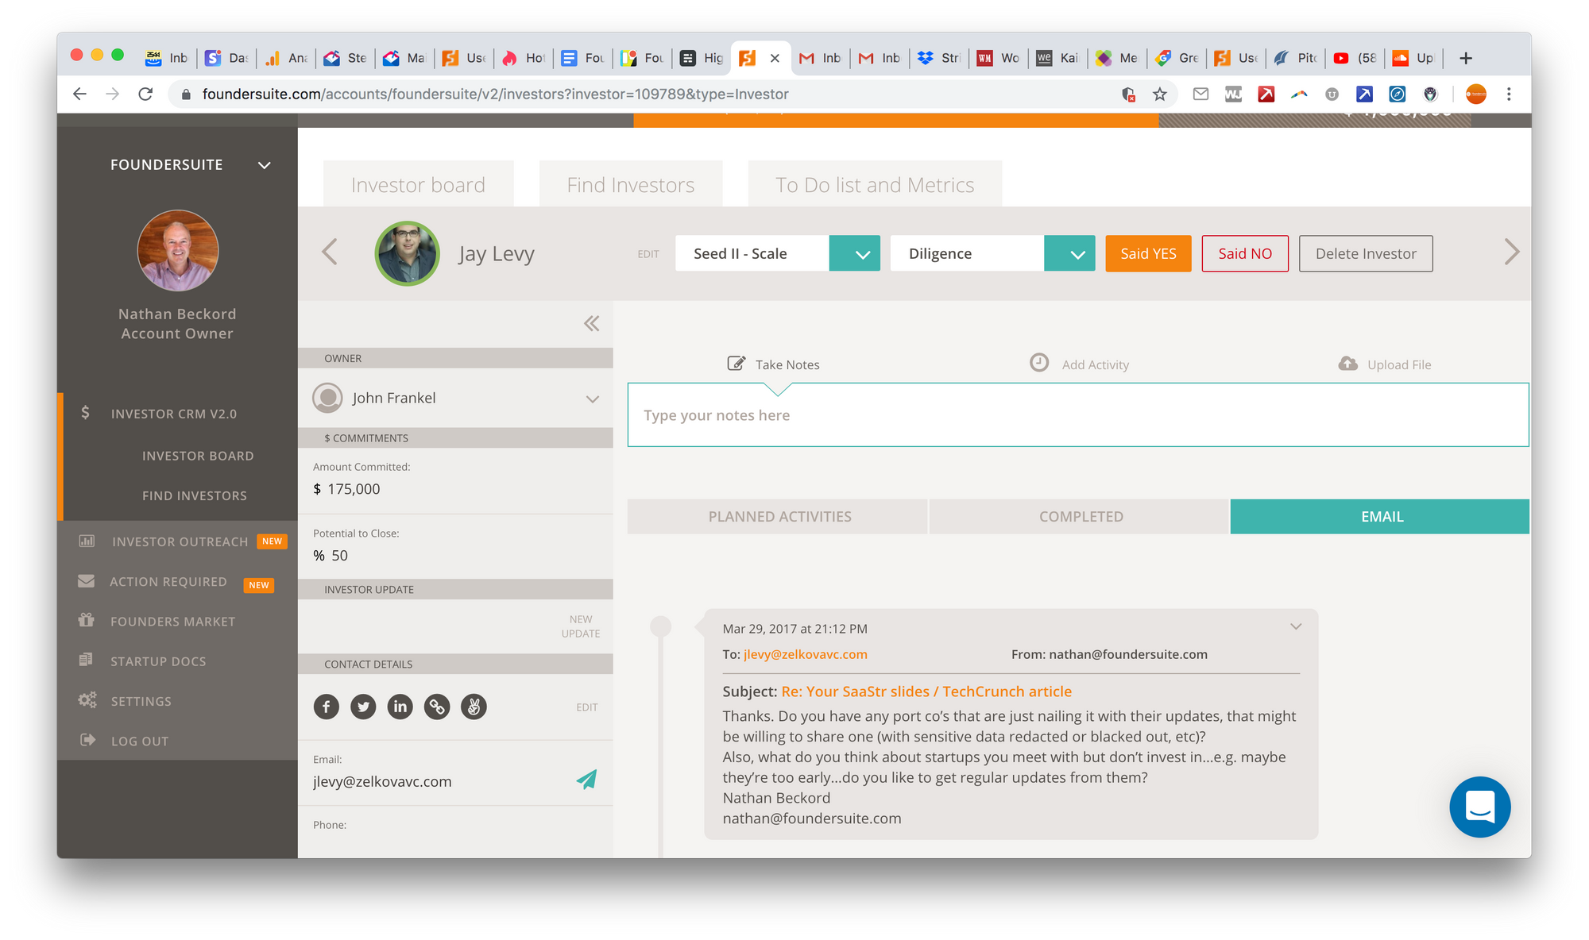1589x940 pixels.
Task: Send email via paper plane icon
Action: pos(586,780)
